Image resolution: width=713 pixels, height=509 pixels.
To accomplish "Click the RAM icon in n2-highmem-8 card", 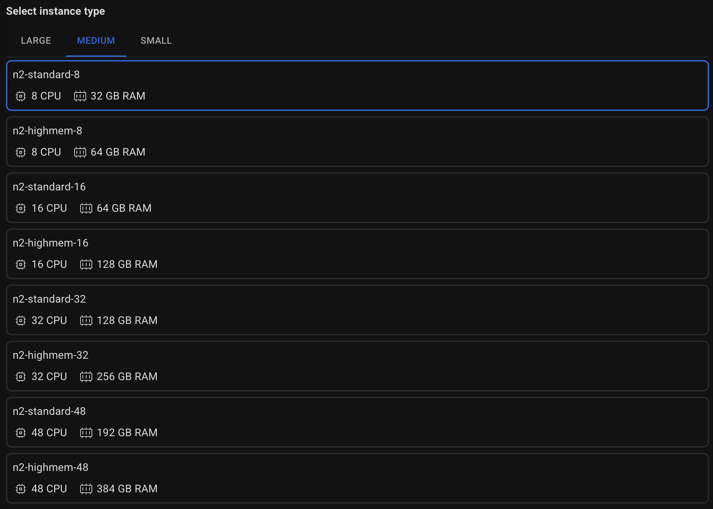I will 80,152.
